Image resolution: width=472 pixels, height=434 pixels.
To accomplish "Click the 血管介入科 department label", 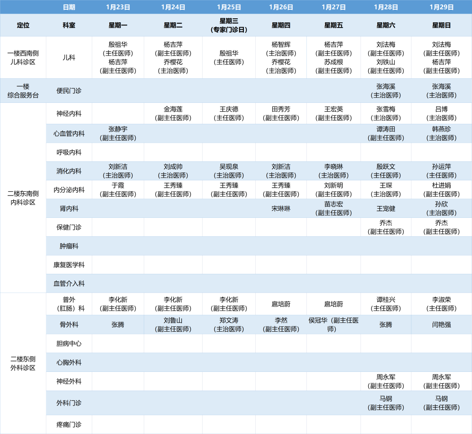I will [69, 283].
